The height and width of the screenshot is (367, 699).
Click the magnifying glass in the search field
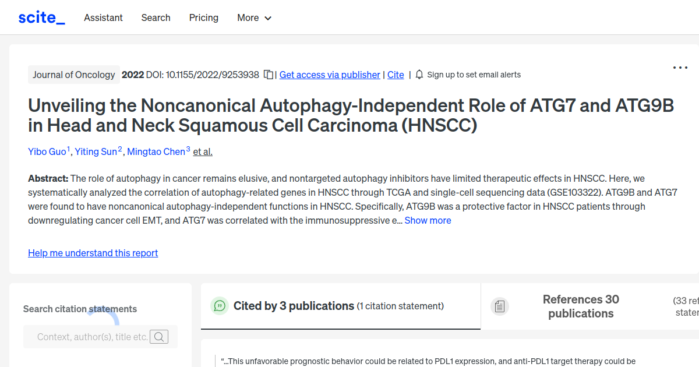[x=159, y=336]
